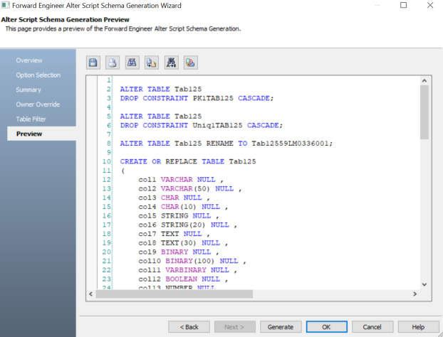Open the Option Selection page
443x337 pixels.
(x=38, y=75)
